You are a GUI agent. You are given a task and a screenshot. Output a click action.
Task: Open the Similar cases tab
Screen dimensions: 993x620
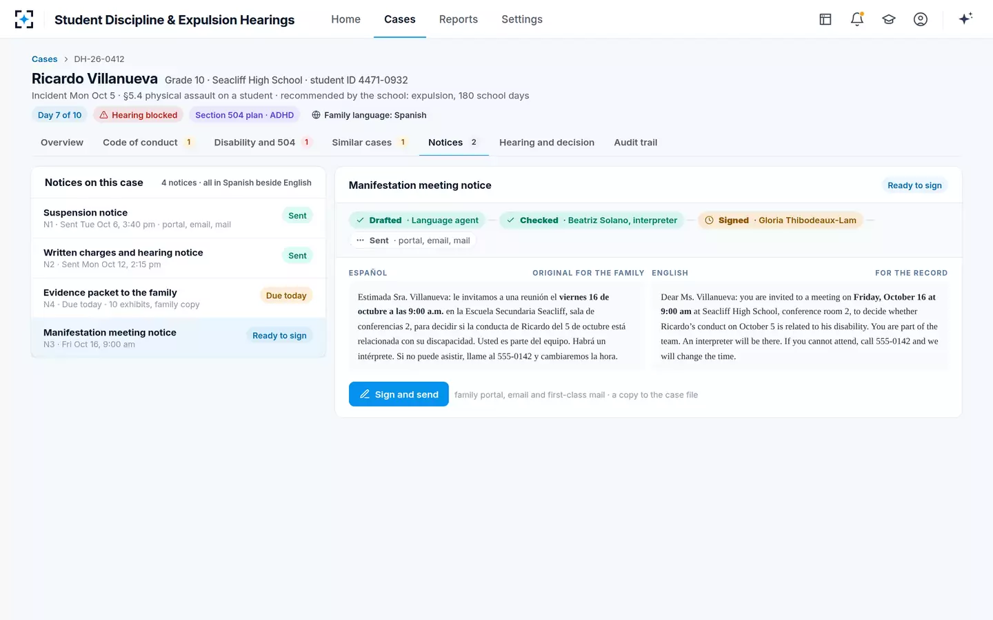coord(370,143)
